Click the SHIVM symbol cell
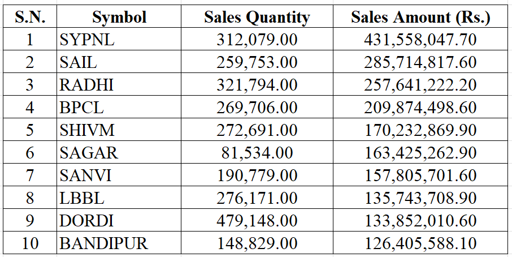This screenshot has width=512, height=257. (87, 130)
